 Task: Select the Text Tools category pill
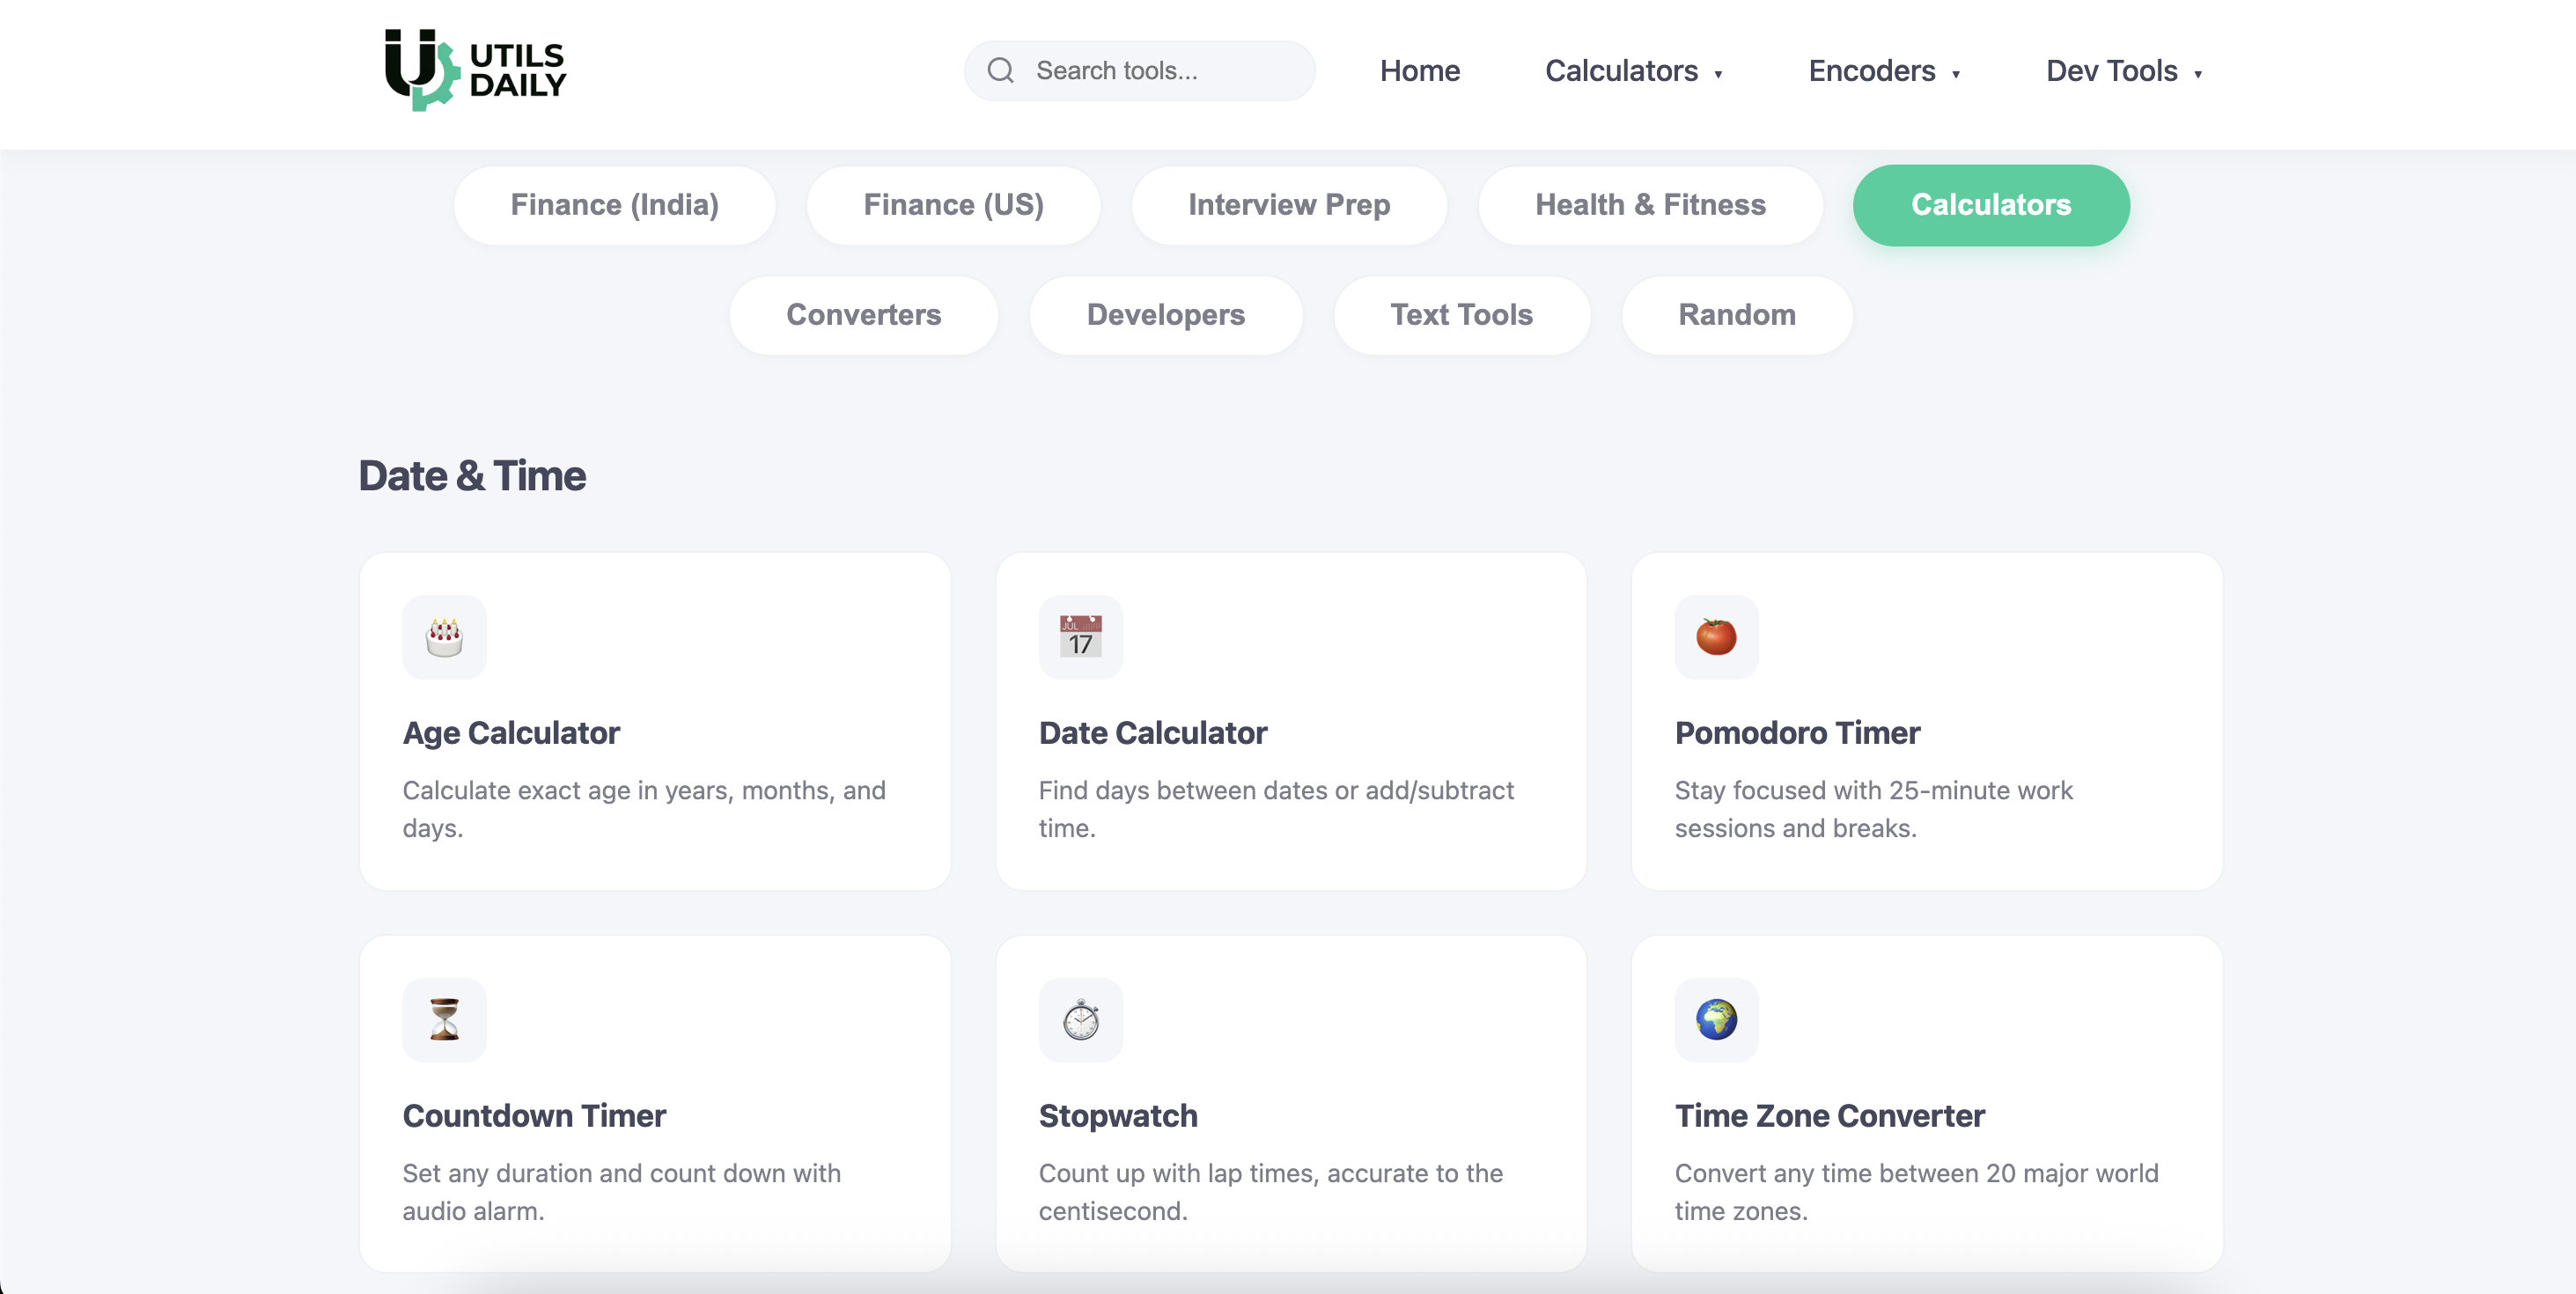coord(1461,315)
